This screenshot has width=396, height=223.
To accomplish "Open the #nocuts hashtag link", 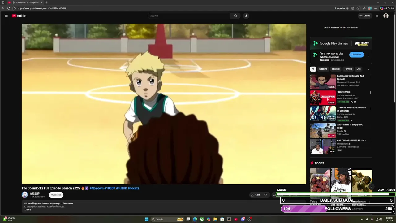I will click(x=133, y=188).
